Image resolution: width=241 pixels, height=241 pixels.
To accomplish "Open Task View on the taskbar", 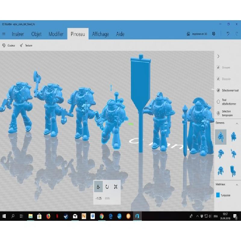I will point(21,216).
